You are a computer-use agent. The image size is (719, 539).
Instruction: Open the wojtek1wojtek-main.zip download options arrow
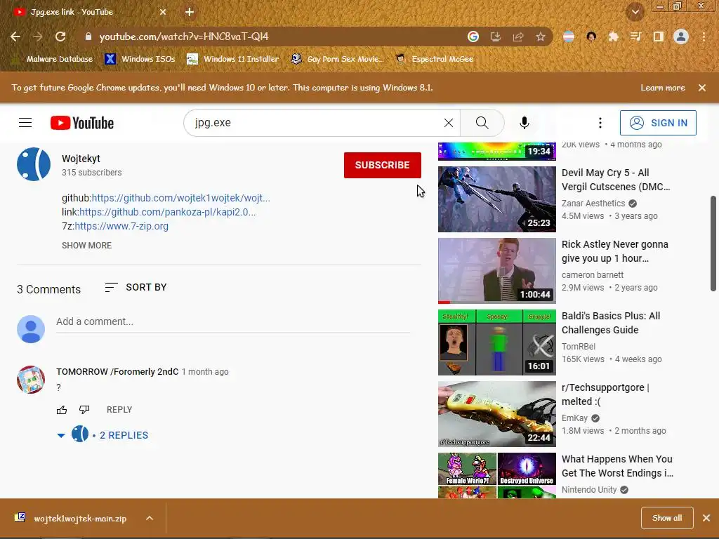150,519
